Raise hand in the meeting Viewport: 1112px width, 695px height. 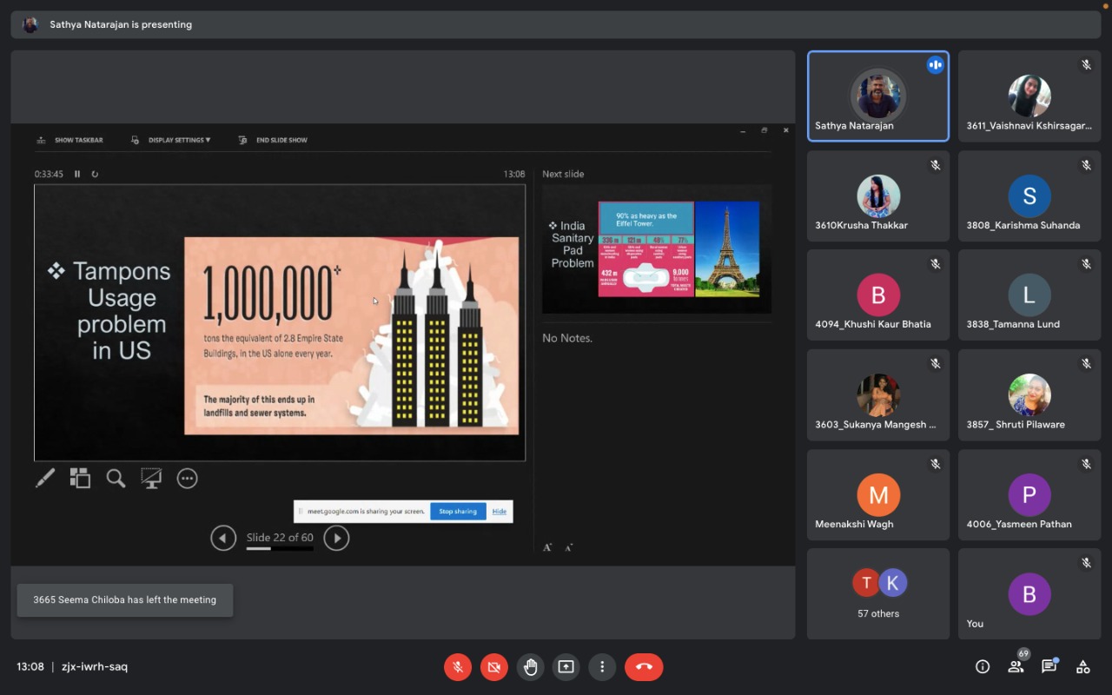tap(530, 667)
